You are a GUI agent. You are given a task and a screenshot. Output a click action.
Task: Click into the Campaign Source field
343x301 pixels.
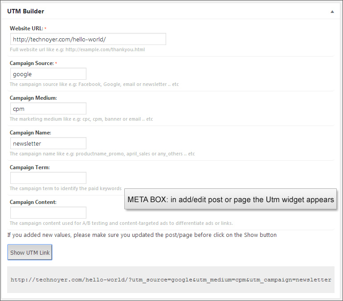(x=48, y=74)
